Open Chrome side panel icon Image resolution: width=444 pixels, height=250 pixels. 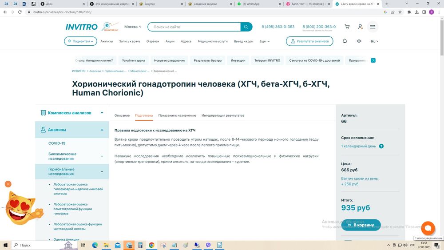point(424,12)
